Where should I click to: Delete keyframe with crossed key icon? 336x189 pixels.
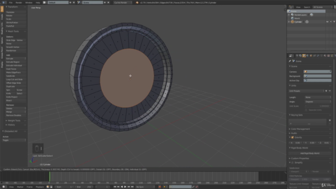pos(197,187)
